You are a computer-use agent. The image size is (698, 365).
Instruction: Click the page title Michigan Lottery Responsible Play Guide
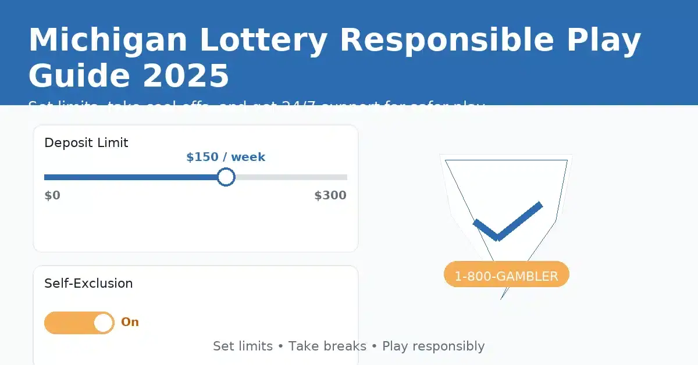coord(335,56)
